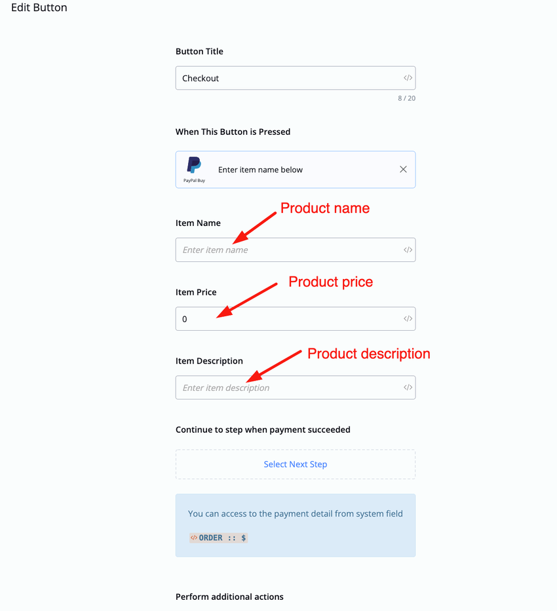Click the payment detail info message text

296,513
